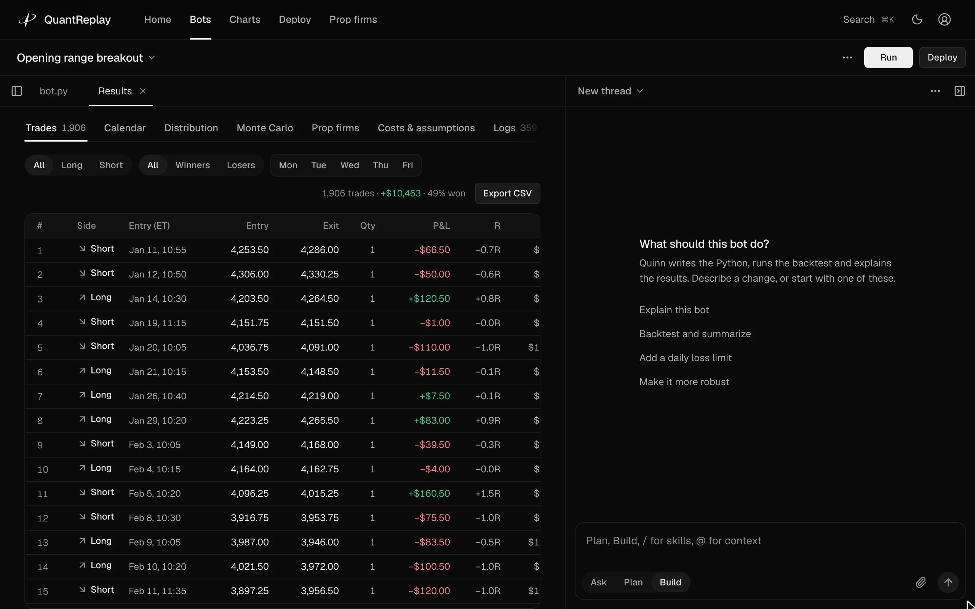Focus the chat prompt input field
This screenshot has height=609, width=975.
coord(769,541)
